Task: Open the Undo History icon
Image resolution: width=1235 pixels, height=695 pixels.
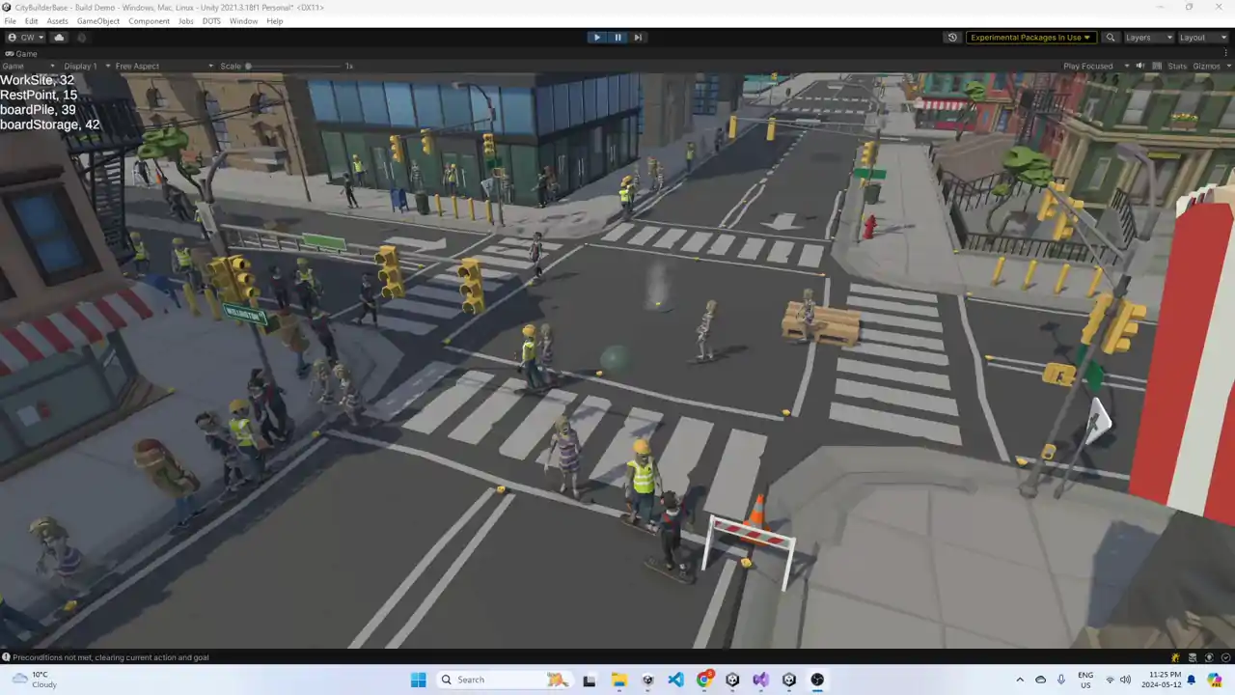Action: (x=952, y=38)
